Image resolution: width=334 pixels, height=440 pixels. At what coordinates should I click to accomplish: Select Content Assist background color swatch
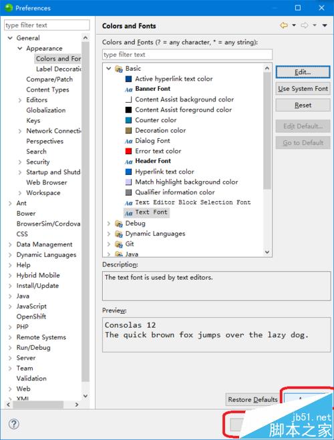point(128,99)
